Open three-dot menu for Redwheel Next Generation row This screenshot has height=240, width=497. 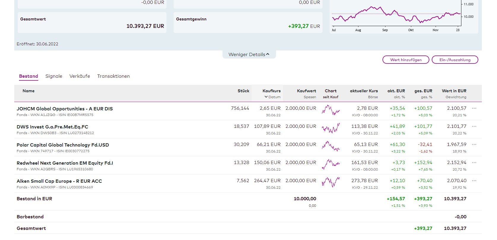point(474,163)
